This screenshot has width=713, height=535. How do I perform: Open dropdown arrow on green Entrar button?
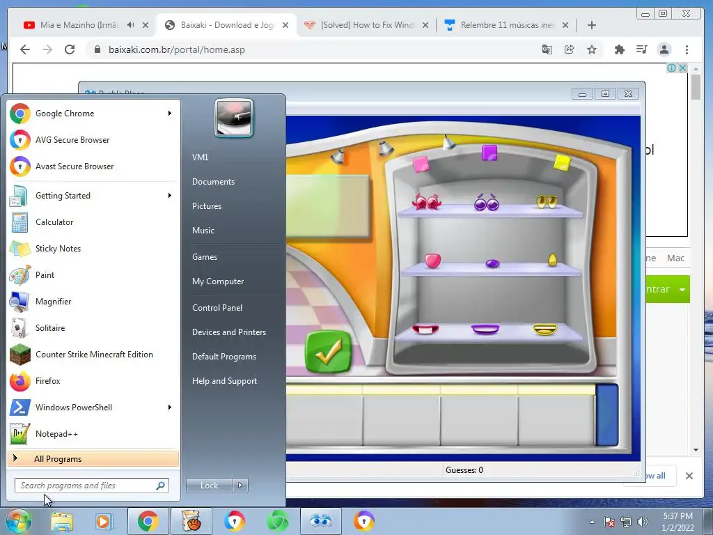682,289
